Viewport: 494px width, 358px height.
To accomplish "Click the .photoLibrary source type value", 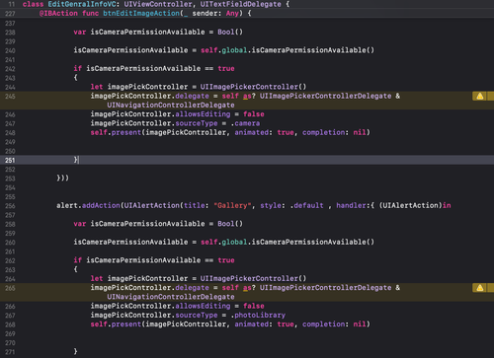I will [x=258, y=315].
